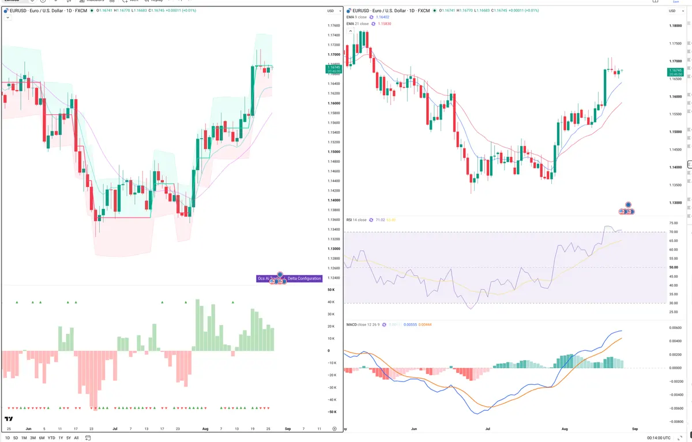Viewport: 692px width, 442px height.
Task: Select the All time range
Action: pos(76,438)
